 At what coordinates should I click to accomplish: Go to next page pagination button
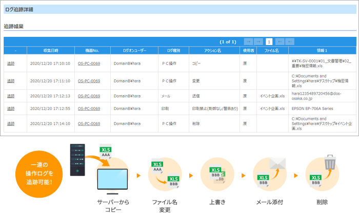point(280,41)
